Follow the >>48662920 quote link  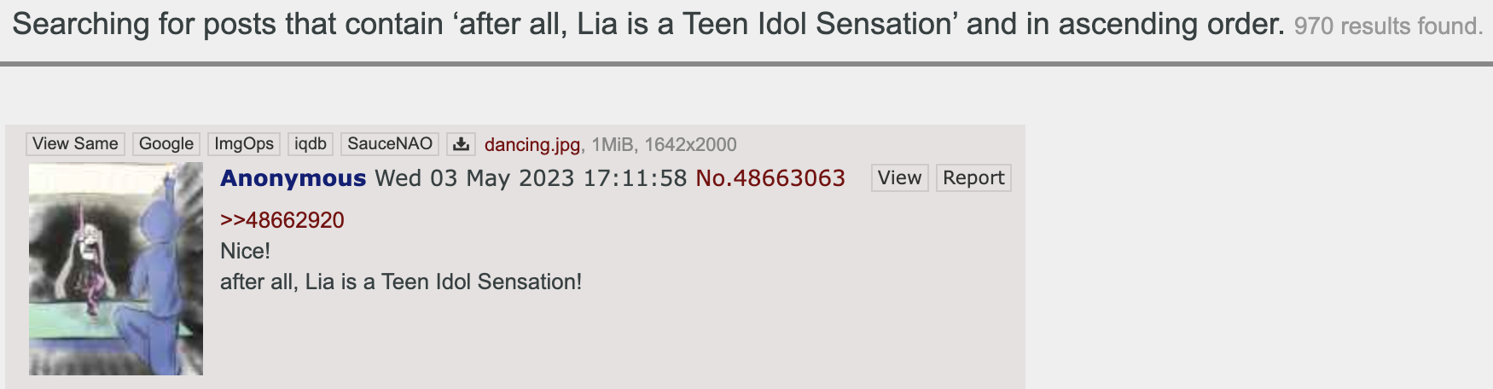282,220
